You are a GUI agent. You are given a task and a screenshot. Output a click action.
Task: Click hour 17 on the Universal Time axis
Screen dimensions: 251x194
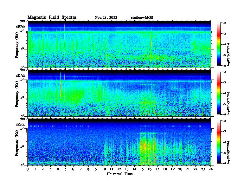tap(157, 169)
